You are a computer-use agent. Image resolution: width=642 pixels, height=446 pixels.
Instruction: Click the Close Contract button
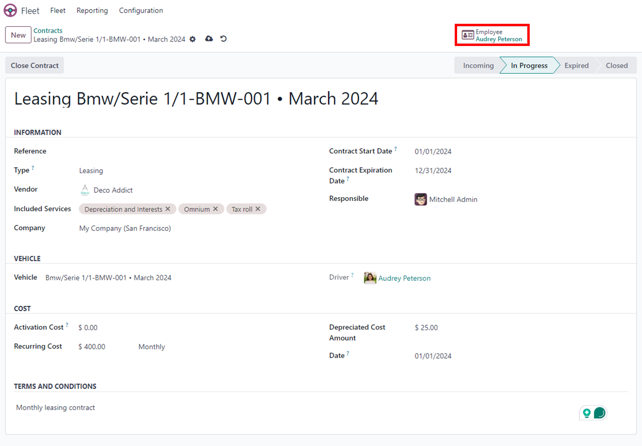click(x=35, y=65)
